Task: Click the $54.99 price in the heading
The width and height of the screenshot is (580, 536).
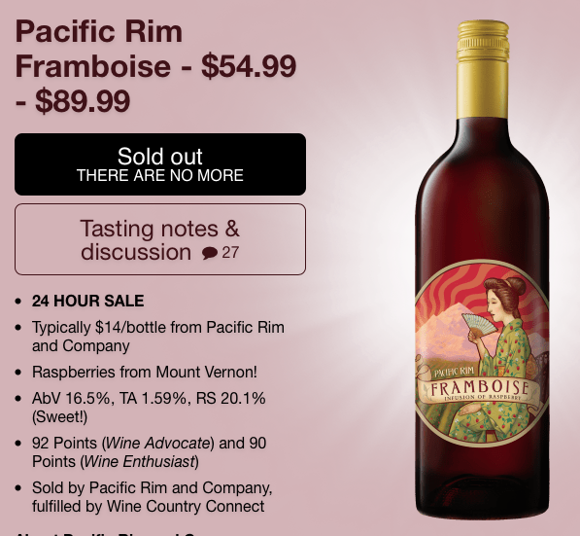Action: tap(249, 66)
